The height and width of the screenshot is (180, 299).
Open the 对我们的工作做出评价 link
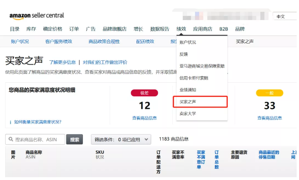click(x=105, y=62)
